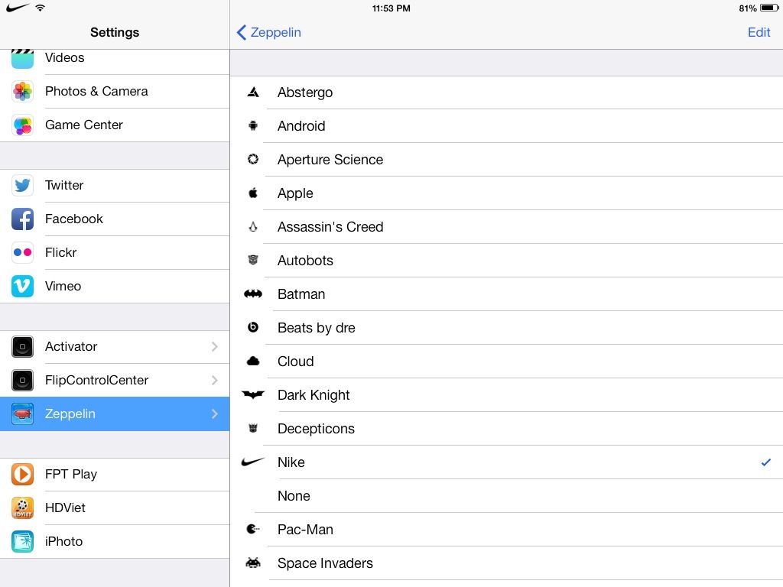Image resolution: width=783 pixels, height=587 pixels.
Task: Click the Beats by dre logo icon
Action: click(x=253, y=327)
